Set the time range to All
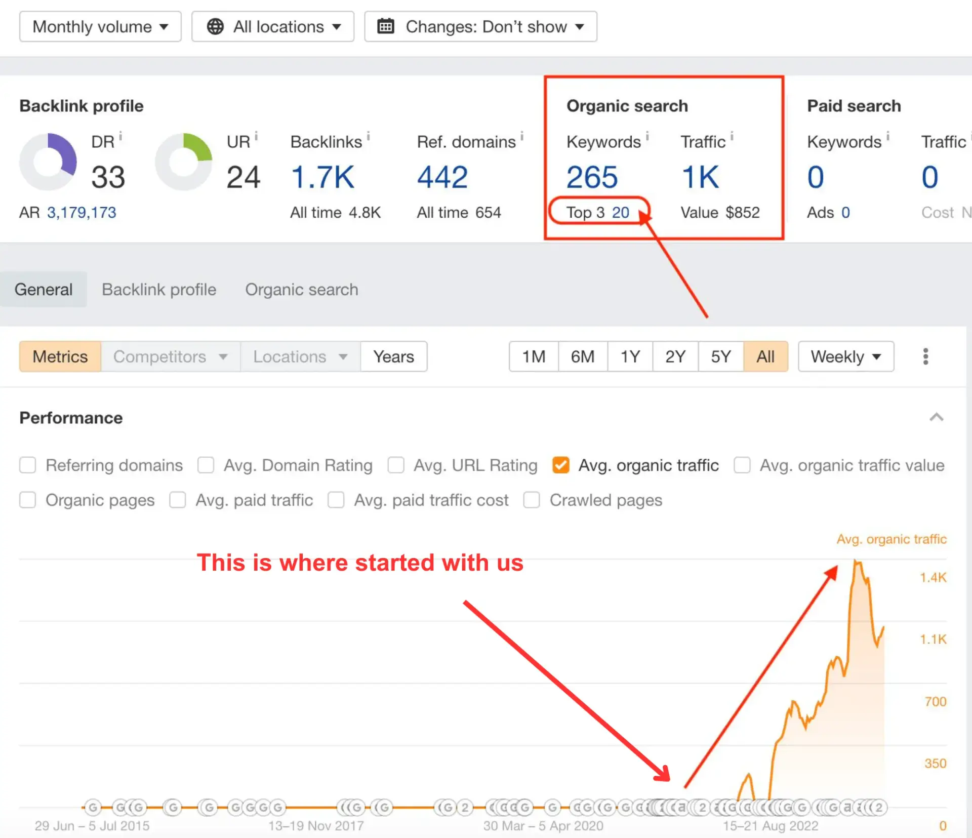The height and width of the screenshot is (838, 972). point(766,357)
